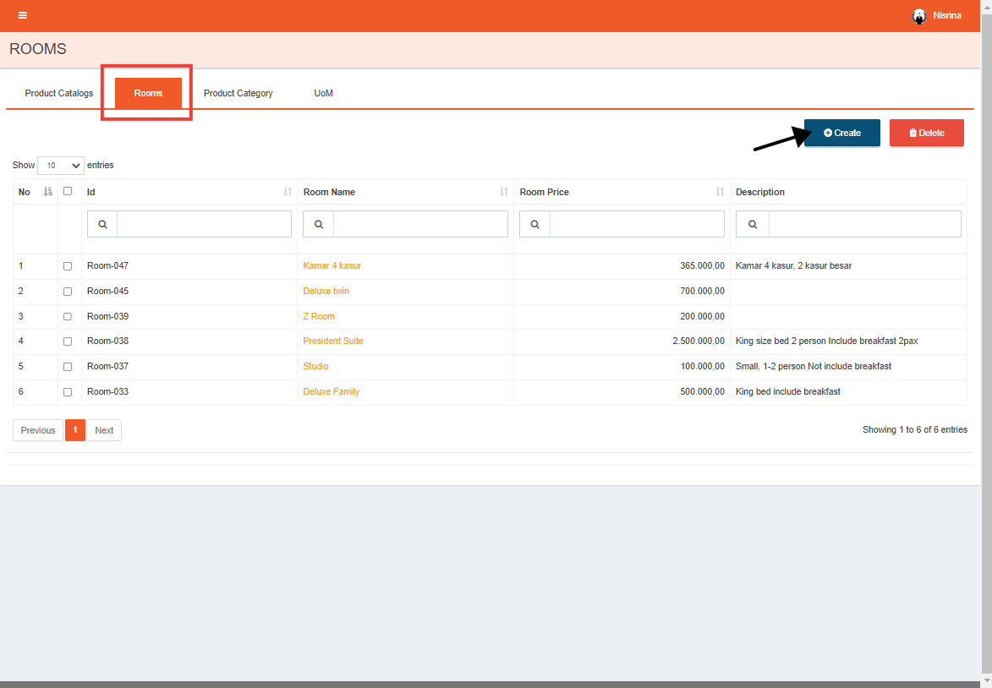This screenshot has height=688, width=992.
Task: Sort by Id column arrows icon
Action: 288,192
